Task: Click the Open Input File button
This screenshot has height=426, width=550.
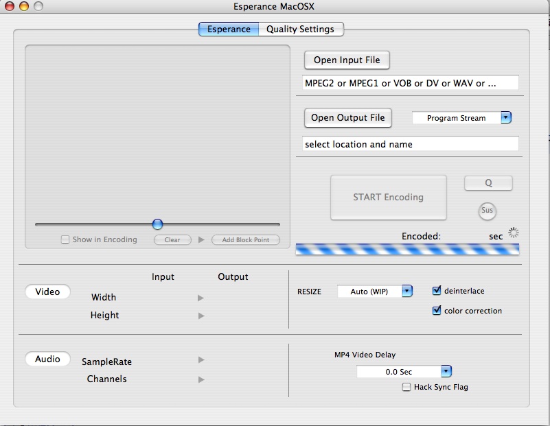Action: (347, 60)
